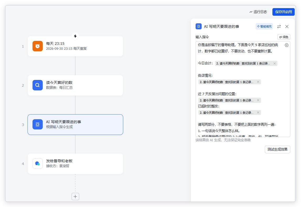Image resolution: width=301 pixels, height=207 pixels.
Task: Select the 发给督导和老板 step card
Action: [x=75, y=164]
